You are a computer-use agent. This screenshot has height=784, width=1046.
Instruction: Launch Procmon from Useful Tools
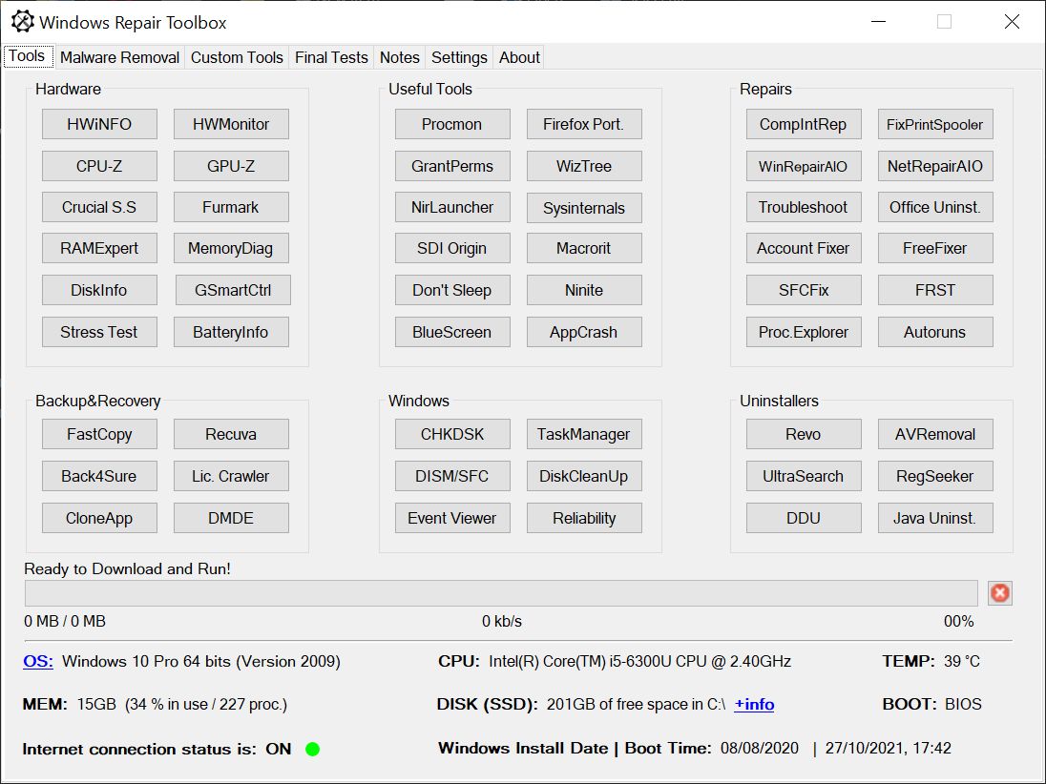(451, 123)
